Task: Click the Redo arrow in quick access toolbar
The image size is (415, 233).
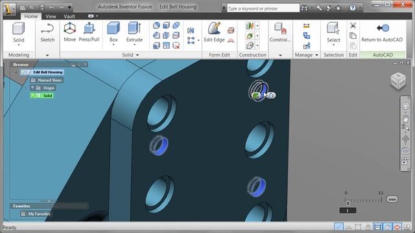Action: click(x=61, y=7)
